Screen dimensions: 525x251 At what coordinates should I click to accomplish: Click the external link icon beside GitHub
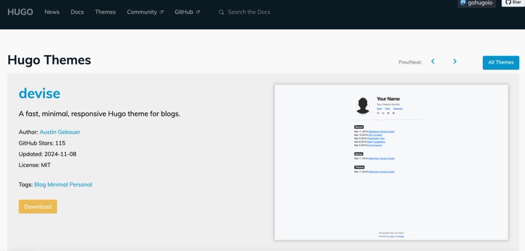pyautogui.click(x=198, y=12)
